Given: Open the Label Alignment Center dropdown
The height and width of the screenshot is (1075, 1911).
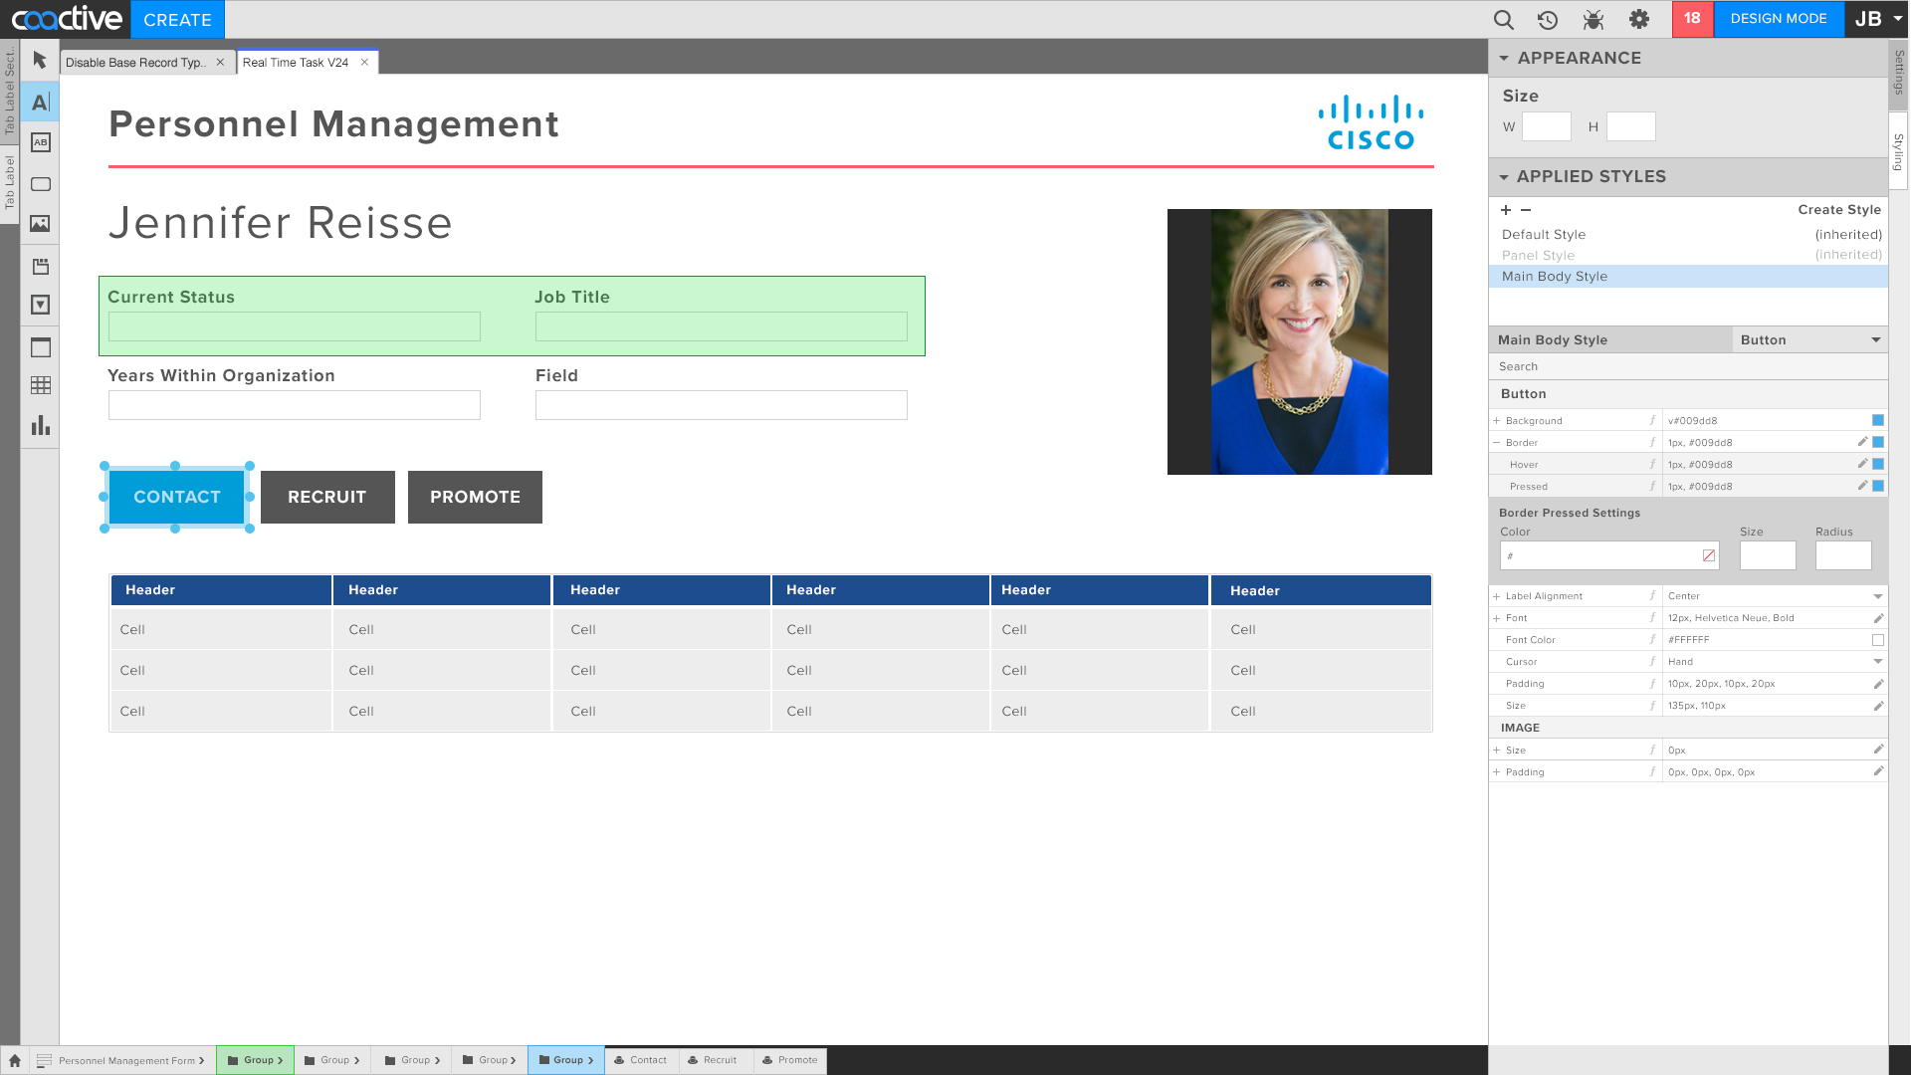Looking at the screenshot, I should 1877,596.
